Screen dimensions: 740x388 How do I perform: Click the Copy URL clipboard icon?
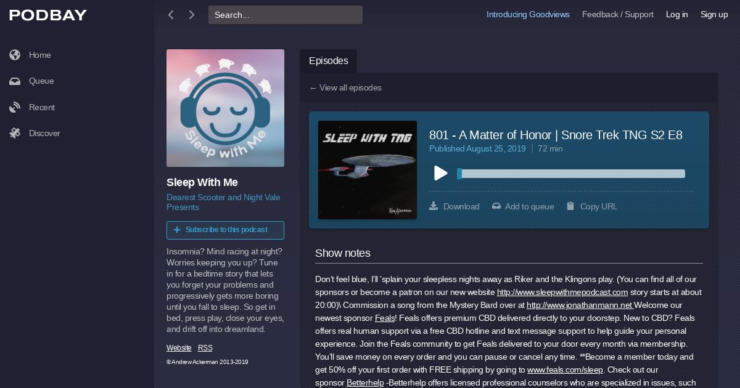coord(570,206)
